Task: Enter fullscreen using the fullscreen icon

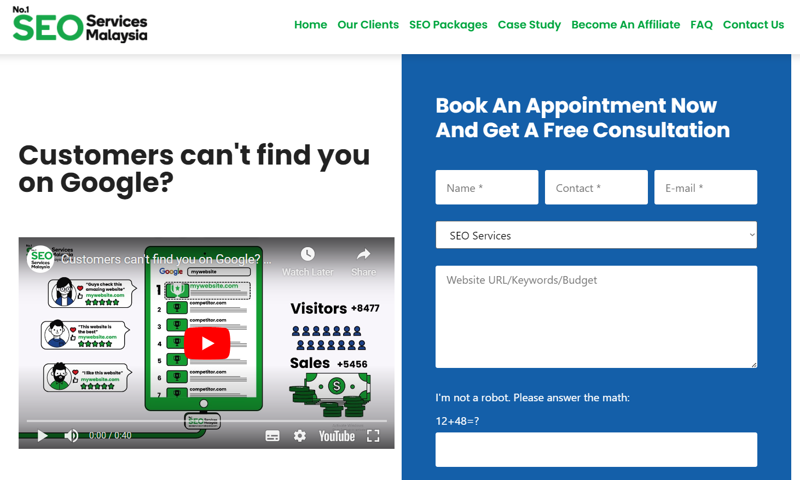Action: coord(373,436)
